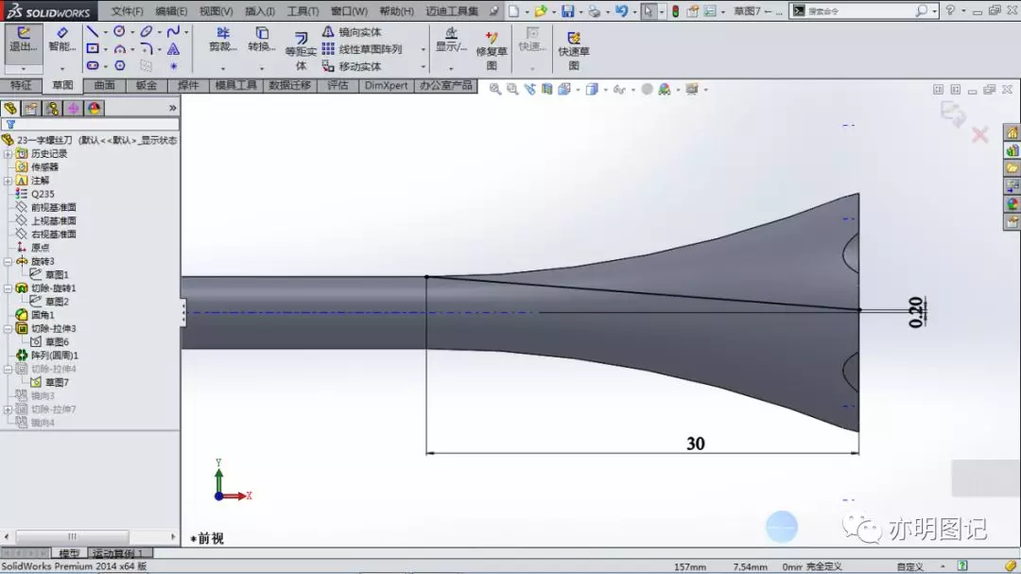
Task: Open the Line tool dropdown arrow
Action: [x=105, y=32]
